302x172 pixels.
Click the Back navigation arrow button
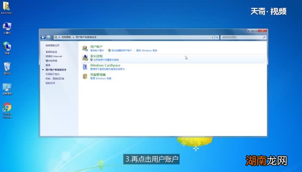click(43, 37)
